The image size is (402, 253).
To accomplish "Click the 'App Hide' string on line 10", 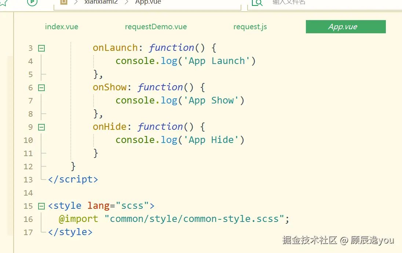I will click(211, 140).
